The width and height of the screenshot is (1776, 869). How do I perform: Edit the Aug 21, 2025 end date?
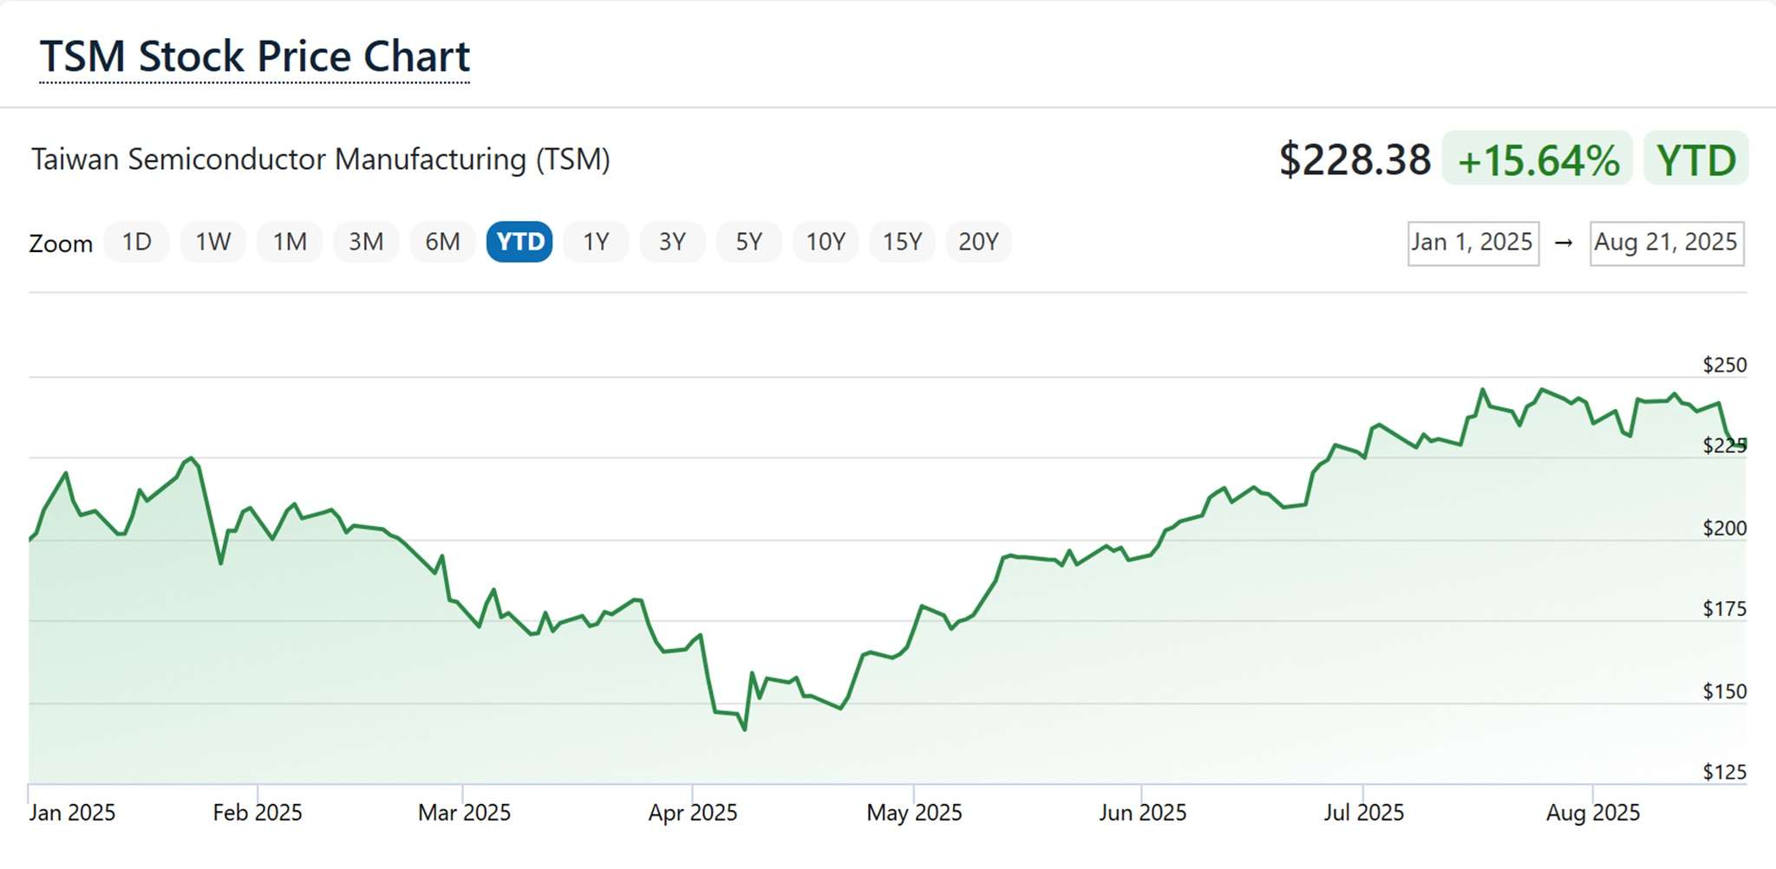pyautogui.click(x=1666, y=243)
